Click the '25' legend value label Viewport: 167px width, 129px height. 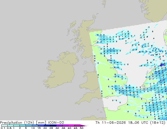[51, 128]
